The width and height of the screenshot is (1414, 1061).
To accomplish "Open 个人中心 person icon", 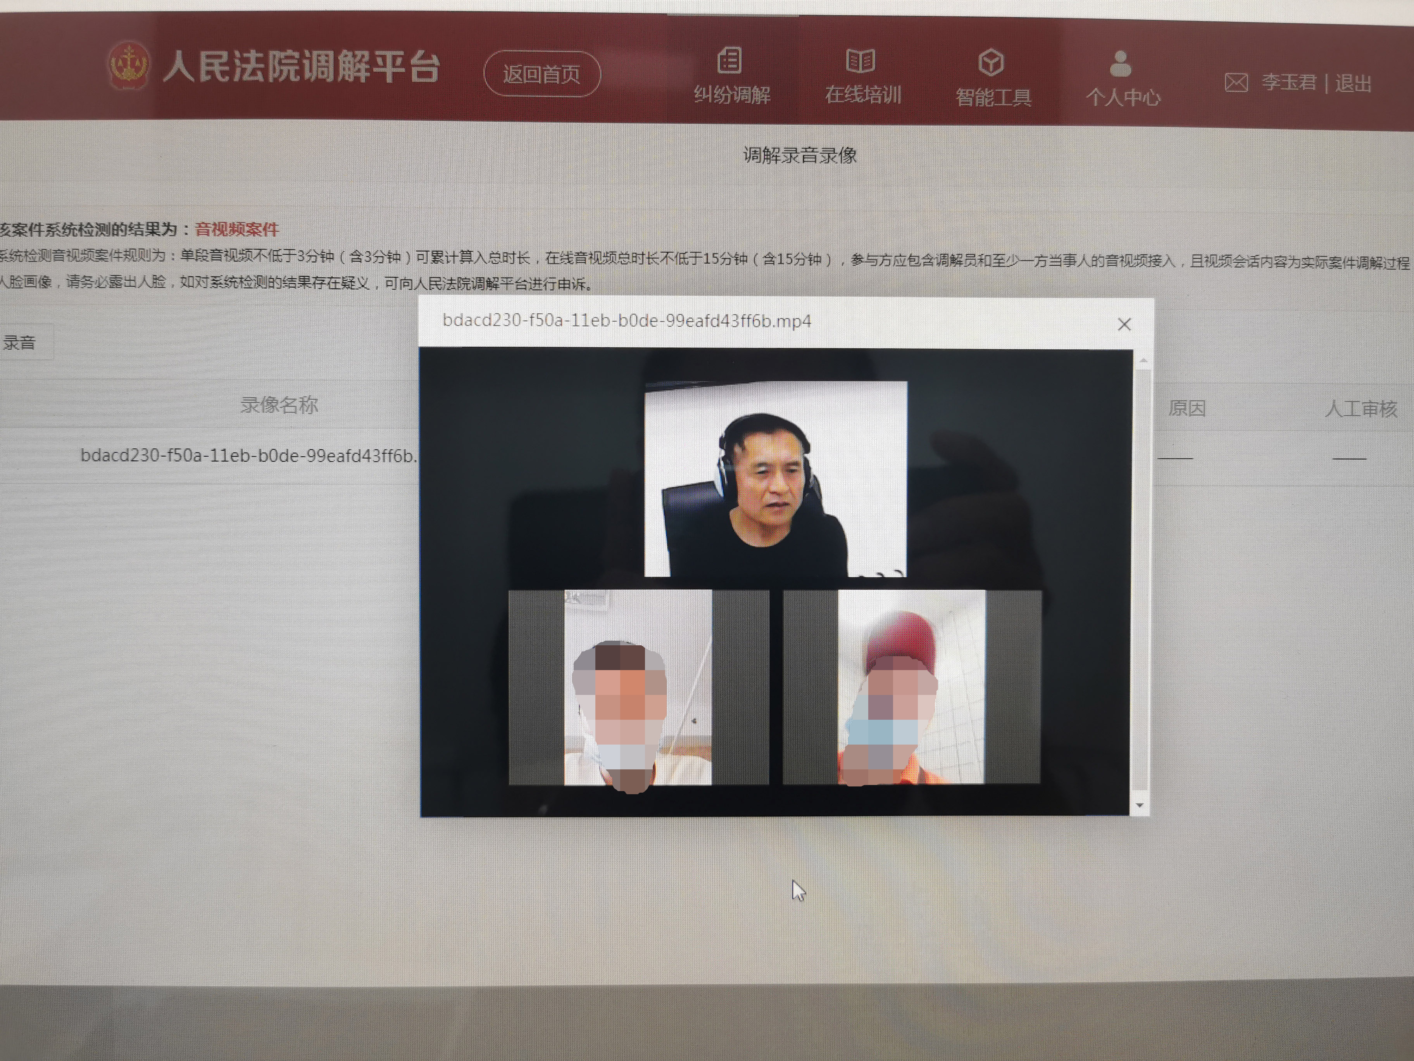I will [x=1121, y=63].
